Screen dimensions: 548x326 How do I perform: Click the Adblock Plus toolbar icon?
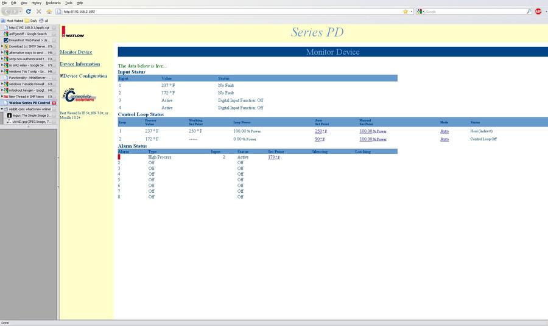(x=538, y=11)
